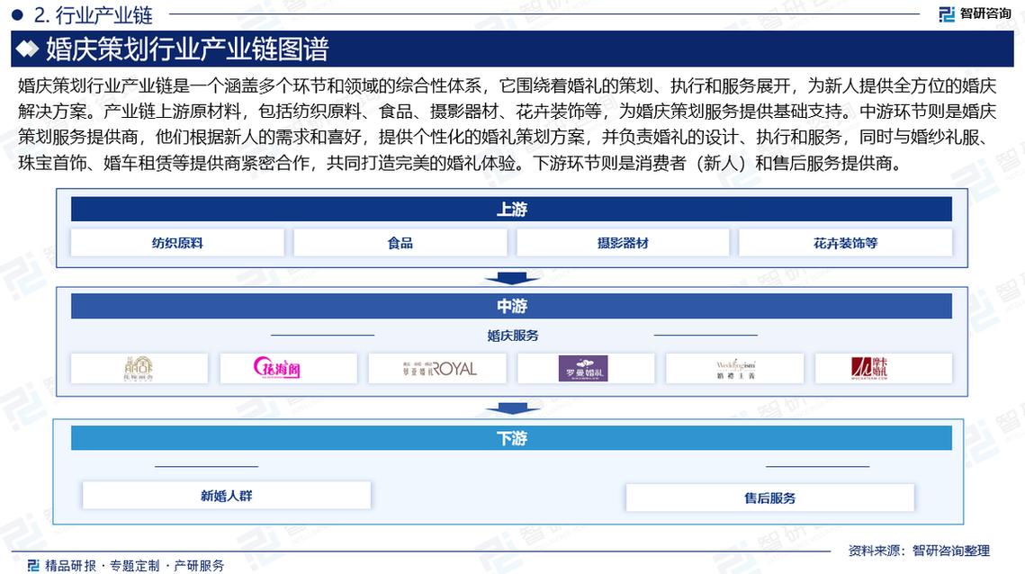This screenshot has height=574, width=1025.
Task: Click the arrow between 上游 and 中游
Action: point(511,277)
